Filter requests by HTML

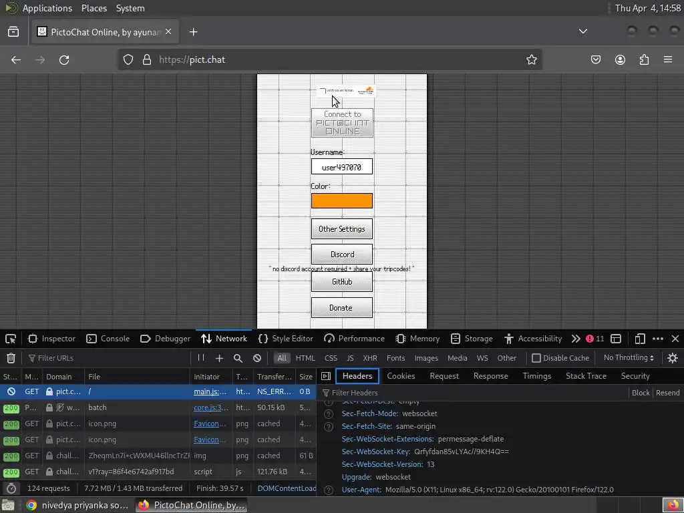pos(305,358)
